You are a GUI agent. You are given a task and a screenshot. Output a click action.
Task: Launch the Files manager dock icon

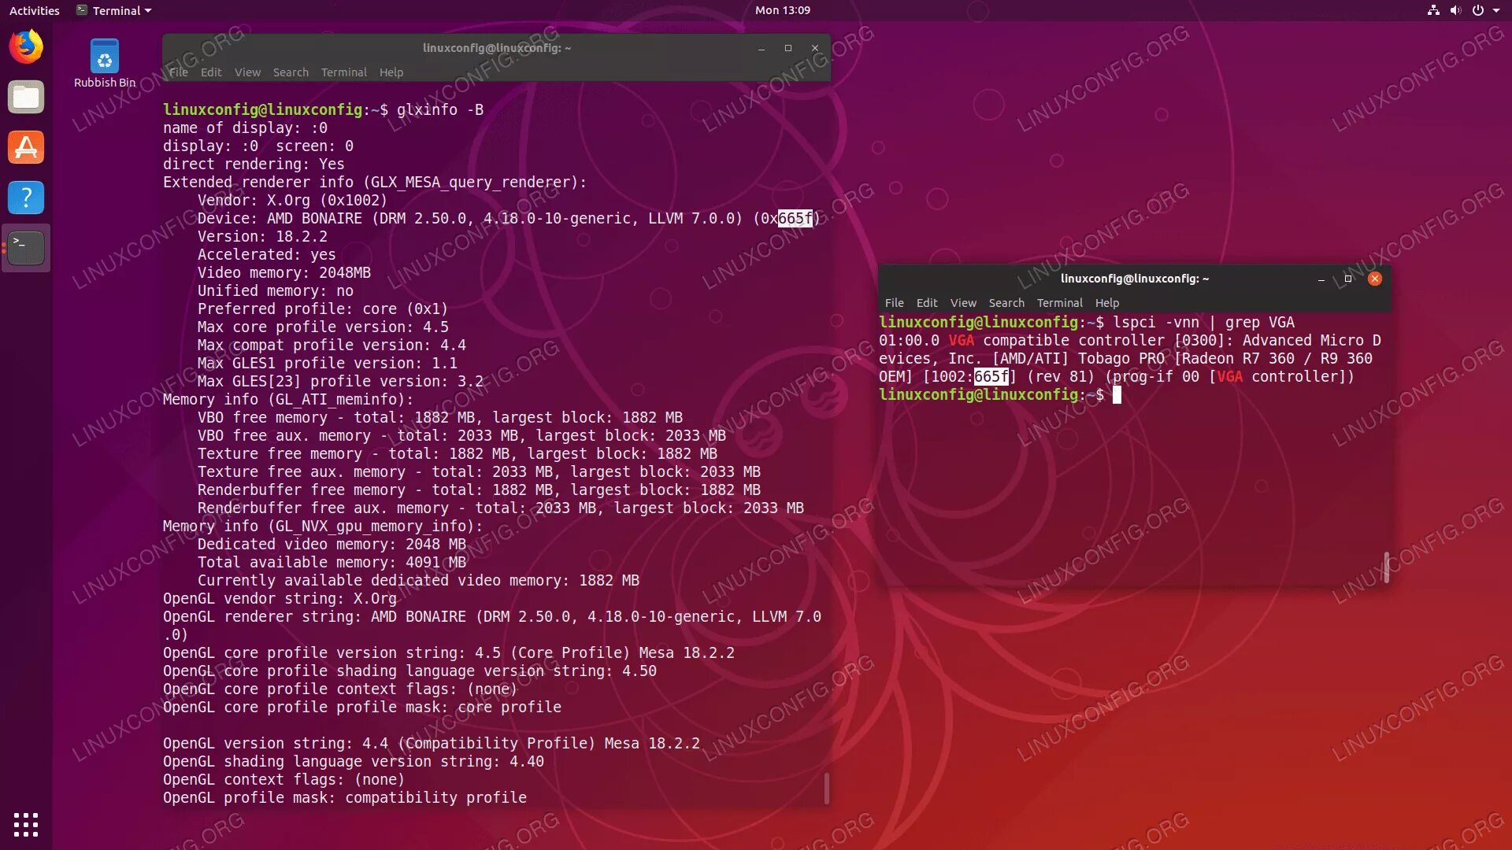26,97
